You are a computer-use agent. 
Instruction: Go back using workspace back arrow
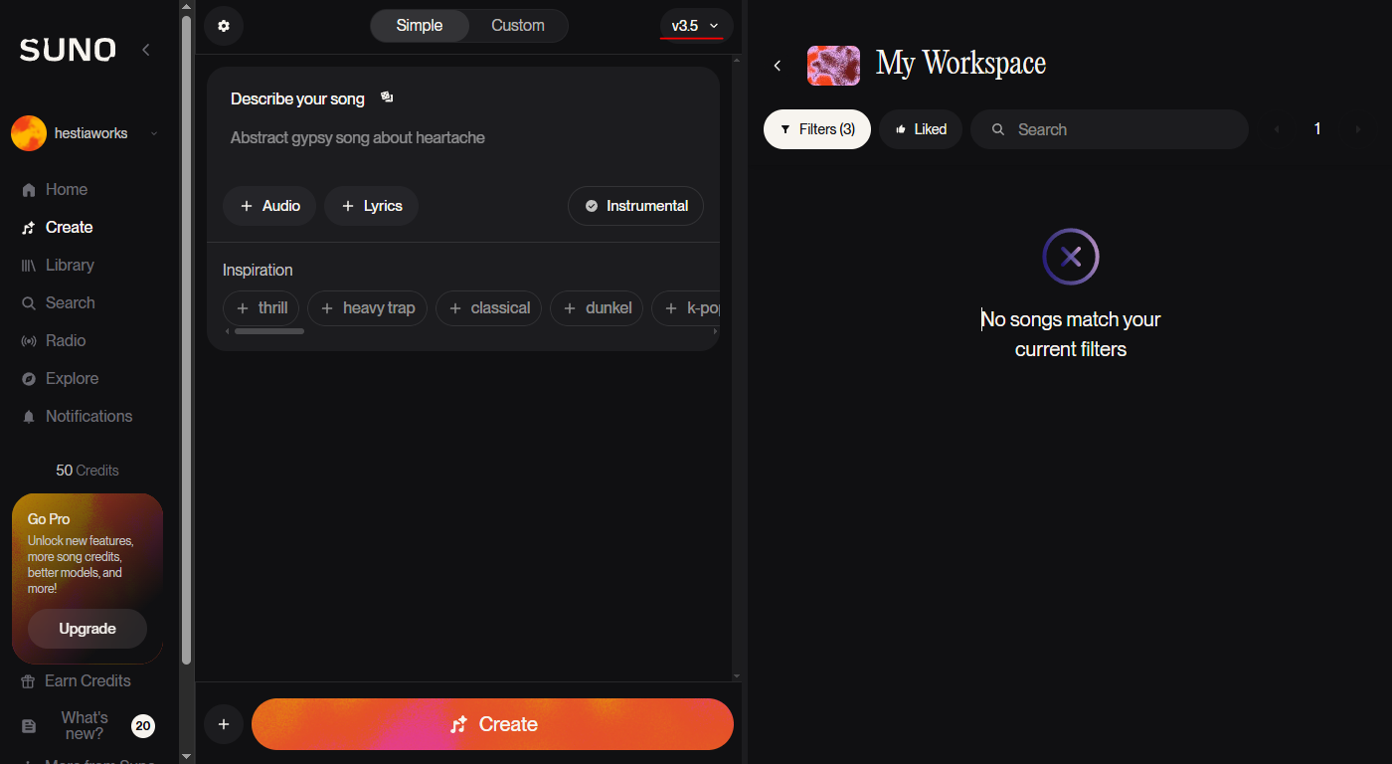click(778, 66)
